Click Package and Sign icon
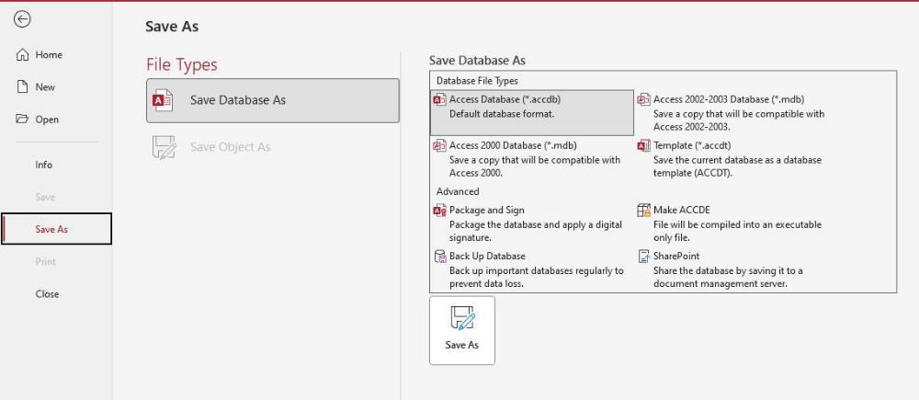 [x=439, y=210]
